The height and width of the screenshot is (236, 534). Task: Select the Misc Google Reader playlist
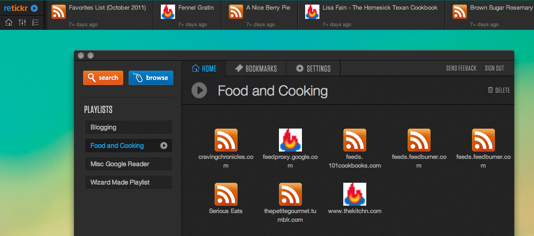pyautogui.click(x=128, y=164)
